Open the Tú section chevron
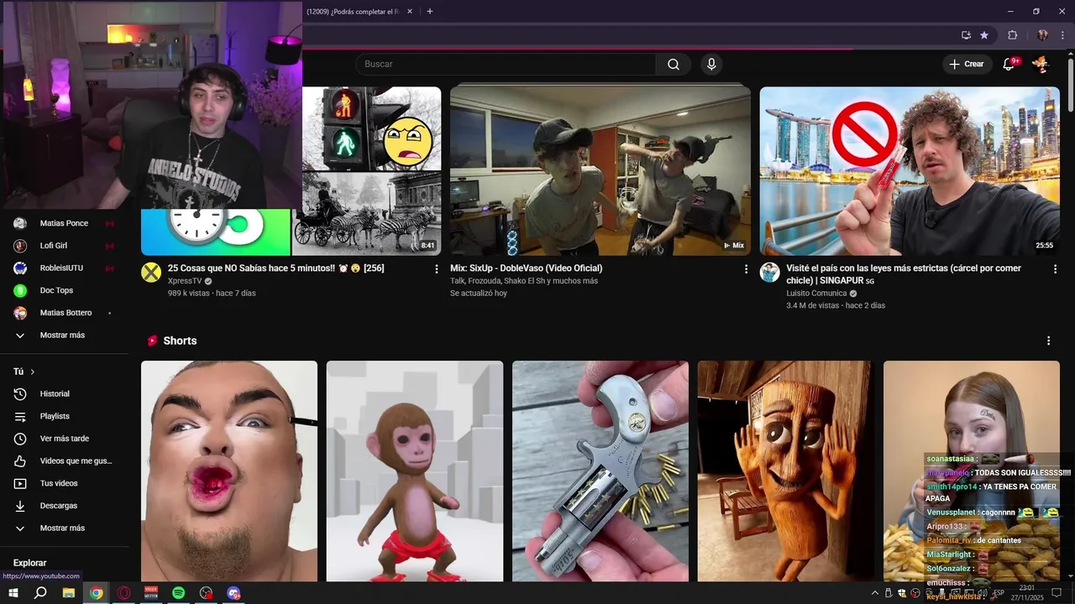The width and height of the screenshot is (1075, 604). click(32, 372)
